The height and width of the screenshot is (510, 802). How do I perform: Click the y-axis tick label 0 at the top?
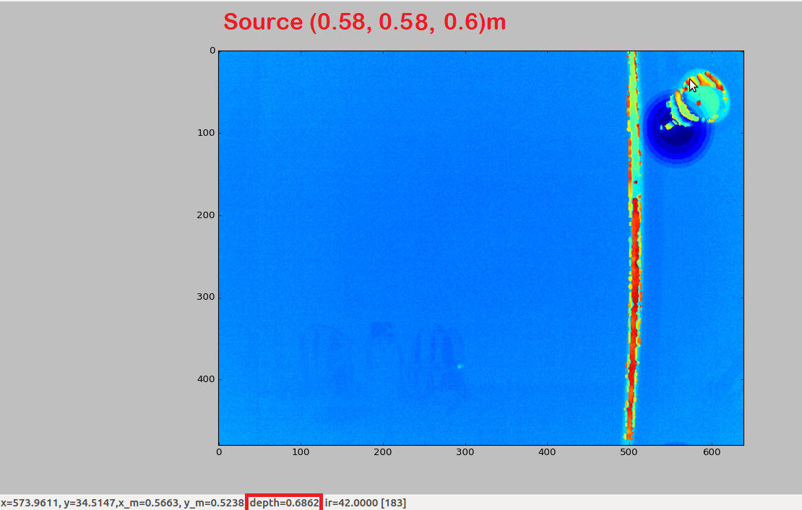(x=212, y=51)
